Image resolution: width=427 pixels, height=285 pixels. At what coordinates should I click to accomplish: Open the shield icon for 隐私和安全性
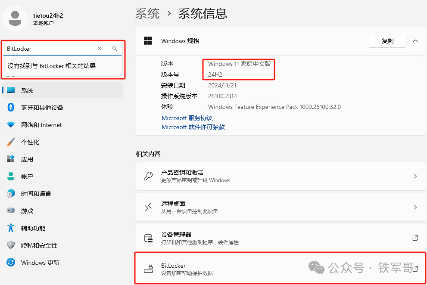pyautogui.click(x=11, y=245)
